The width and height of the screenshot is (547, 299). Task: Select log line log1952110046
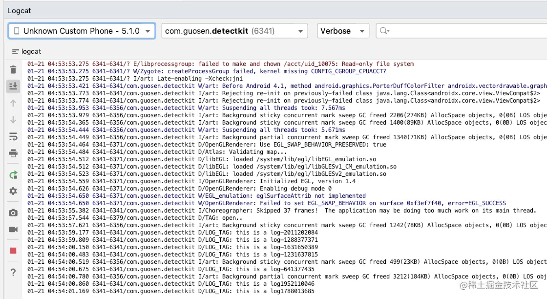click(x=171, y=284)
